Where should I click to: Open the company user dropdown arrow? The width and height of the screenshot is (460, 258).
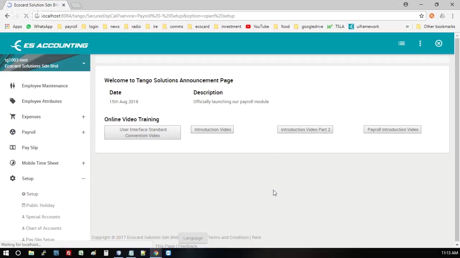point(84,63)
